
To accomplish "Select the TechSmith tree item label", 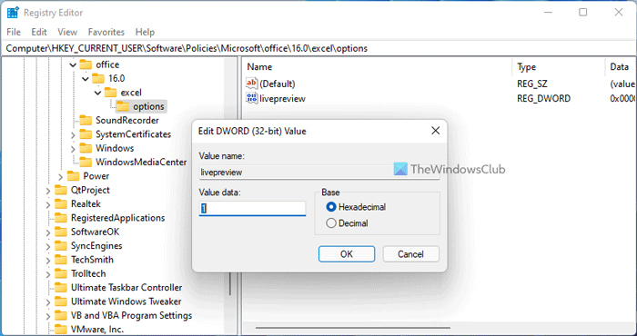I will click(92, 260).
